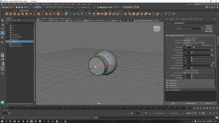Create a polygon cube from the shelf
The width and height of the screenshot is (219, 123).
(x=11, y=14)
